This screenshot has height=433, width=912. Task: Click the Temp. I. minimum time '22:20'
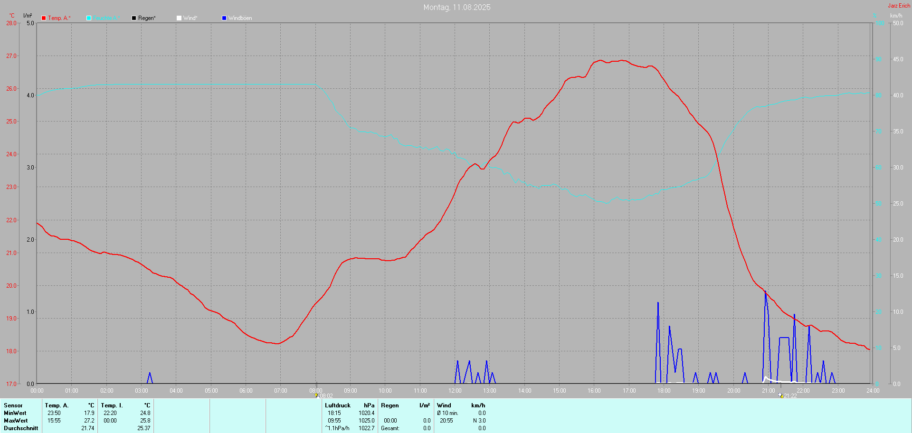(110, 413)
